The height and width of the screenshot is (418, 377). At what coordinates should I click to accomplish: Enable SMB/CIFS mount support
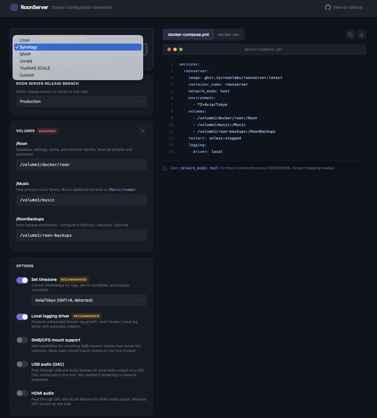pos(22,340)
